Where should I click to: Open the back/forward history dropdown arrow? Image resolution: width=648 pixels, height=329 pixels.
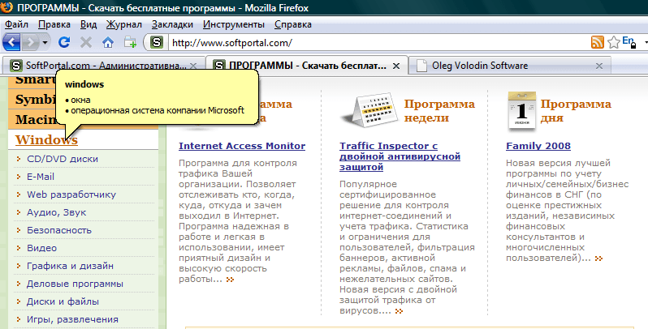45,42
